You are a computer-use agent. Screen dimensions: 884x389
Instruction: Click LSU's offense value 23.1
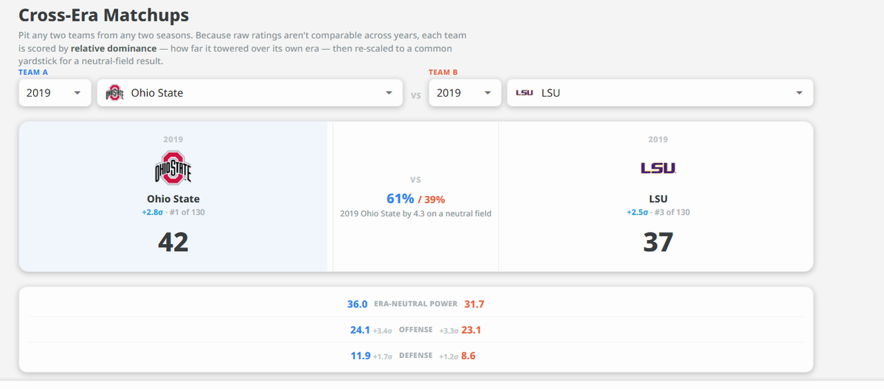click(x=471, y=330)
